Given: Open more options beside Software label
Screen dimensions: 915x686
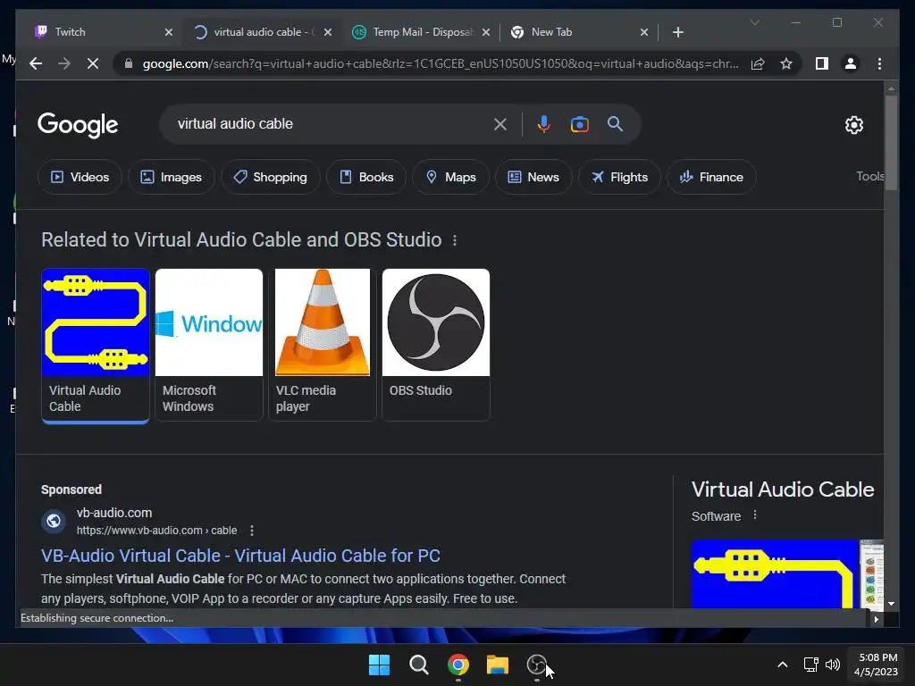Looking at the screenshot, I should (x=754, y=515).
